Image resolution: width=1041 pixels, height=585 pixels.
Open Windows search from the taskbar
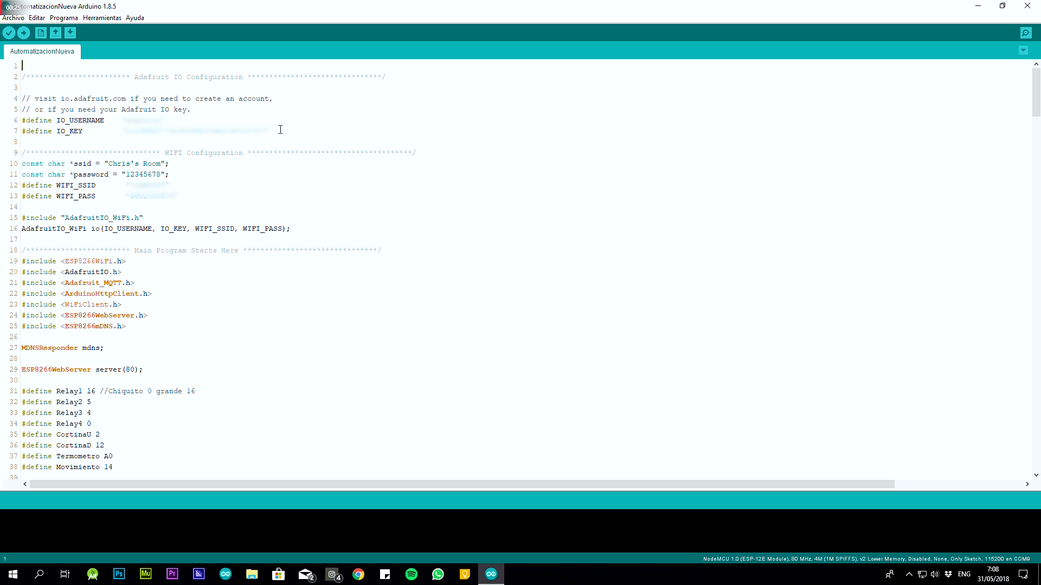(x=39, y=574)
